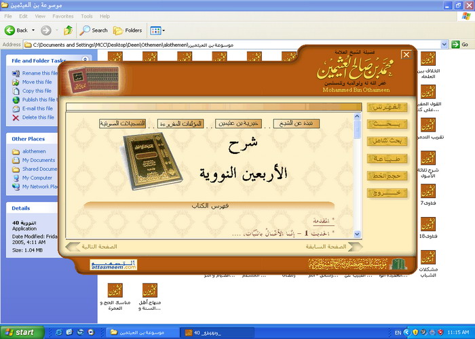Click the Delete this file red X icon
The height and width of the screenshot is (339, 475).
(16, 117)
